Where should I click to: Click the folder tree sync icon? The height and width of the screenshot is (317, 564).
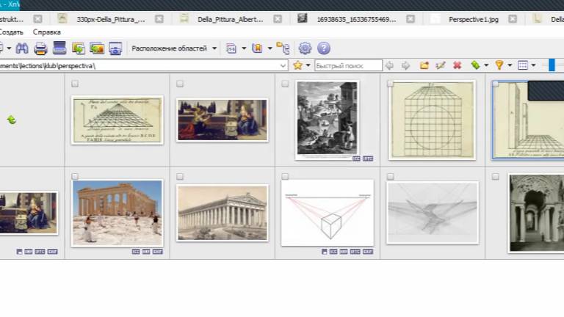pos(283,48)
